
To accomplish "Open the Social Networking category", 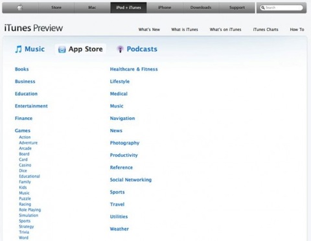I will coord(131,180).
